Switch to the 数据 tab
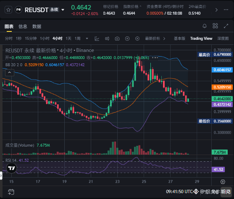 [x=37, y=26]
